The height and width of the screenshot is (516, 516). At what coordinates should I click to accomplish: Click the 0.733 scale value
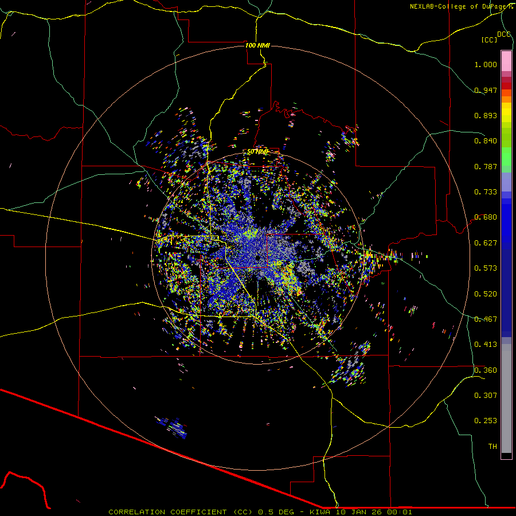point(486,192)
